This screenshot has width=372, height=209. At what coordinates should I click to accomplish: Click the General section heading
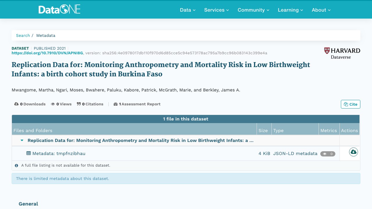point(28,204)
